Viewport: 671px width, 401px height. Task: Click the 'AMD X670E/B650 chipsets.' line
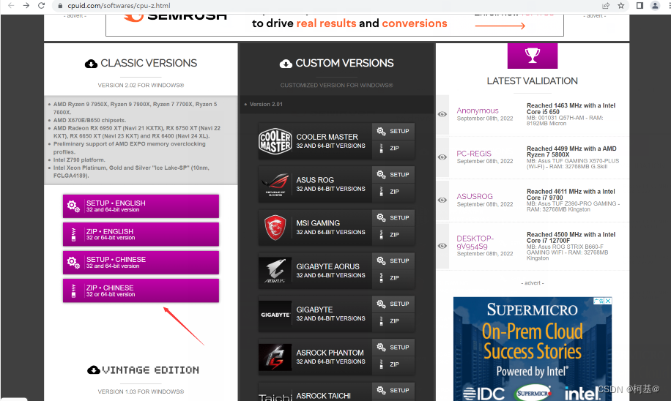[x=89, y=120]
